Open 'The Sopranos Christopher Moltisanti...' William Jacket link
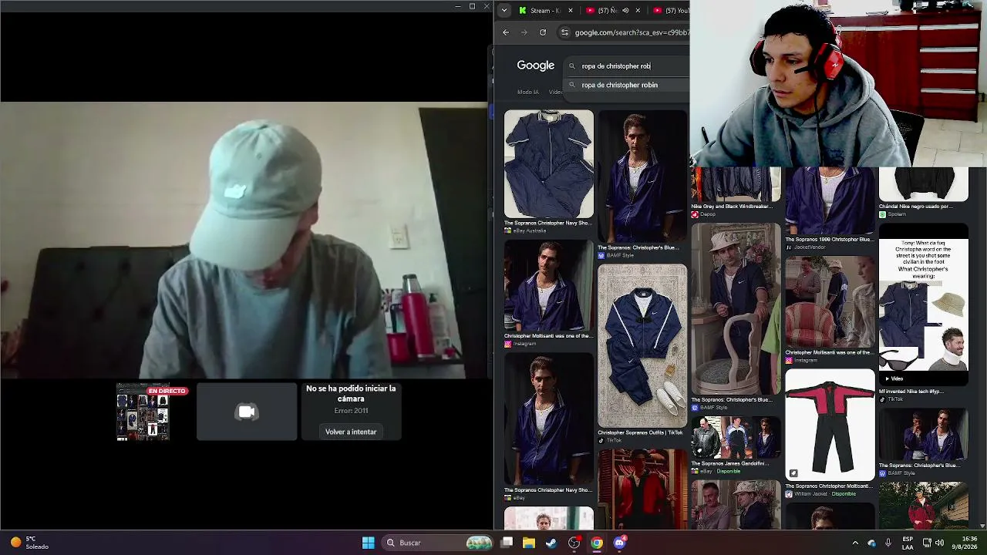Image resolution: width=987 pixels, height=555 pixels. click(x=829, y=486)
